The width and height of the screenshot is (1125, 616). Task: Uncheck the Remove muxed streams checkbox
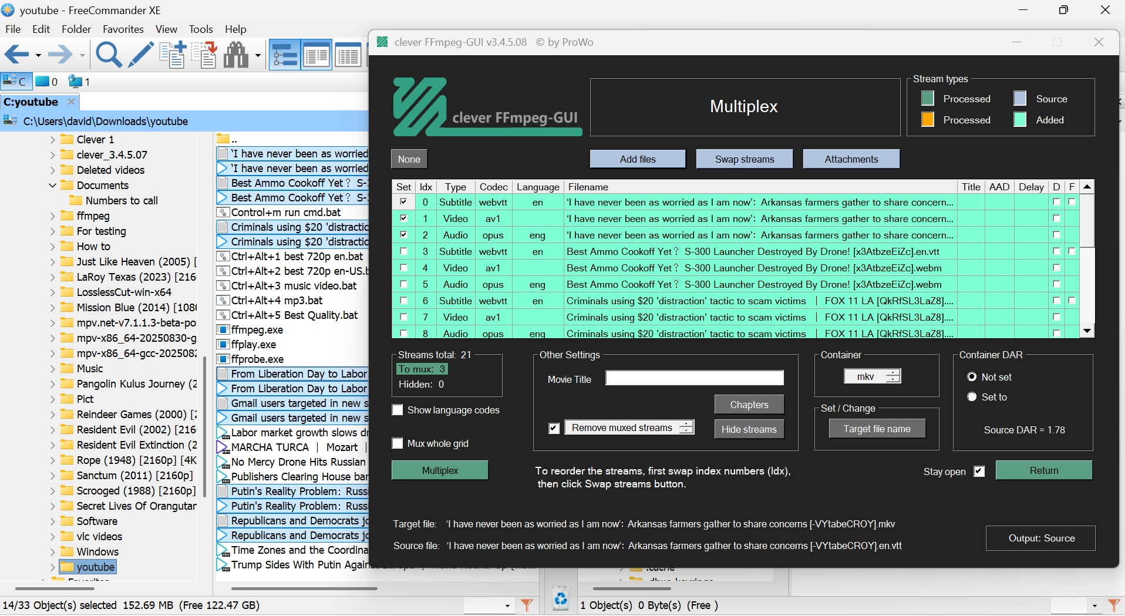point(554,428)
